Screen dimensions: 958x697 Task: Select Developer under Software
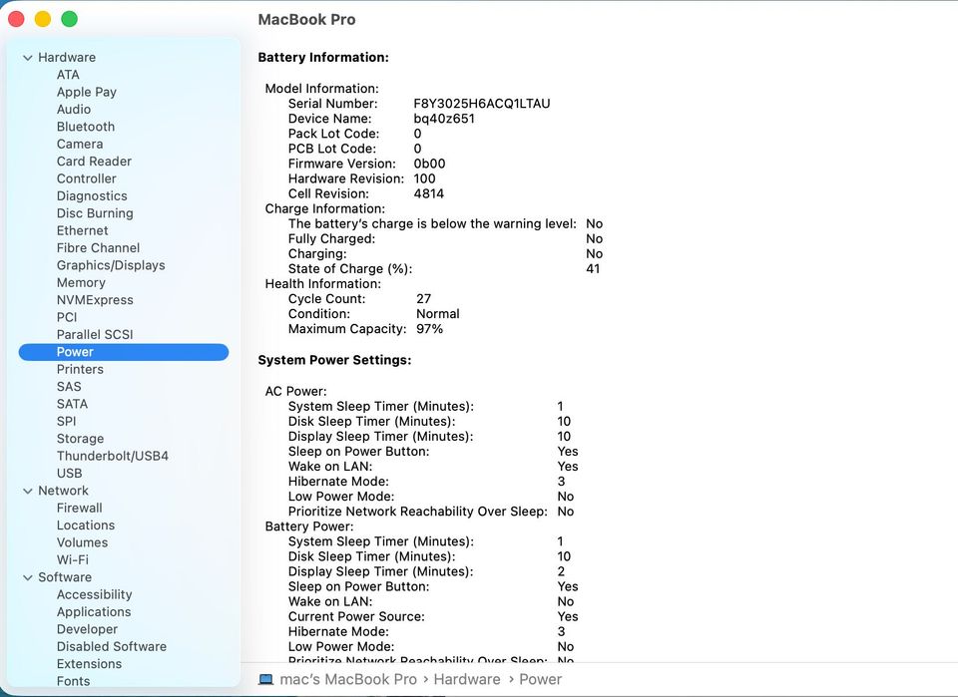pyautogui.click(x=87, y=629)
